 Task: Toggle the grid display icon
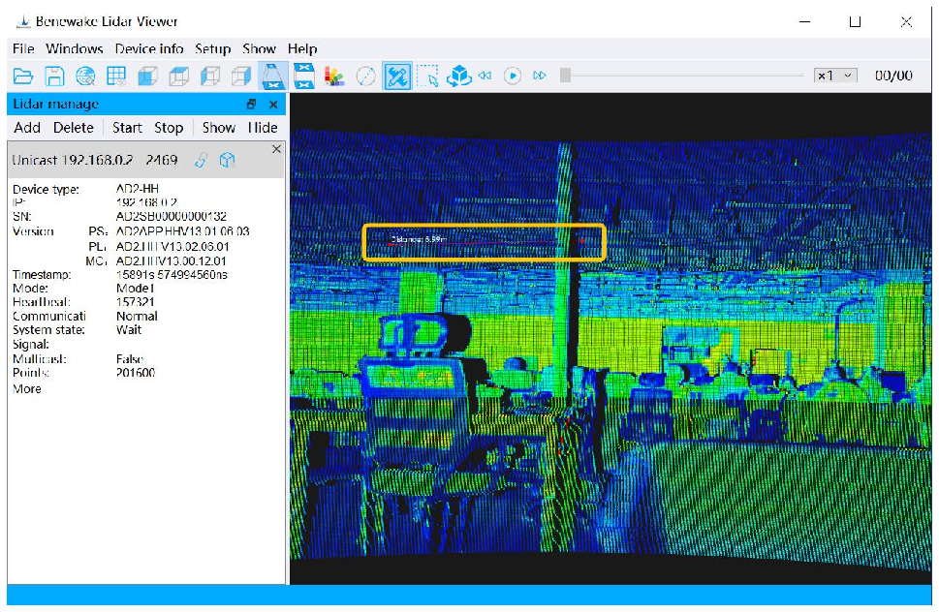(116, 76)
